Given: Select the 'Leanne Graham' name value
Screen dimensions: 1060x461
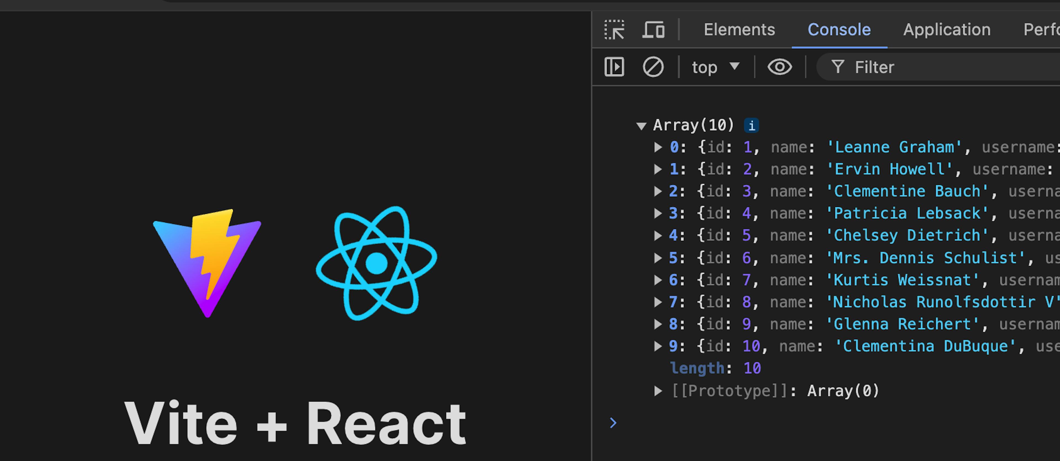Looking at the screenshot, I should coord(894,147).
